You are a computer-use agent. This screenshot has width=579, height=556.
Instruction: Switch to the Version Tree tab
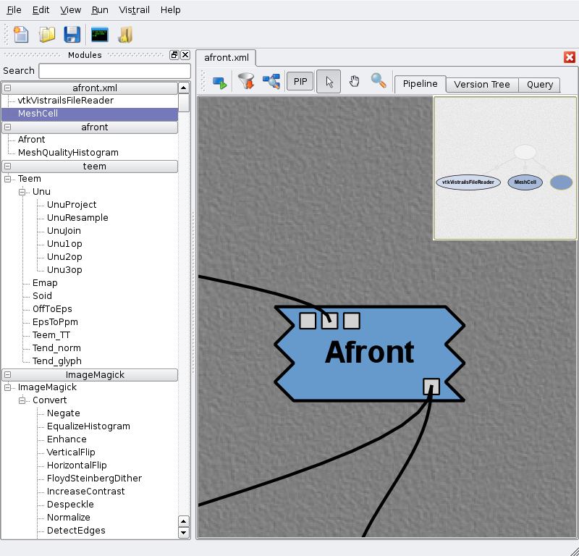click(x=481, y=84)
